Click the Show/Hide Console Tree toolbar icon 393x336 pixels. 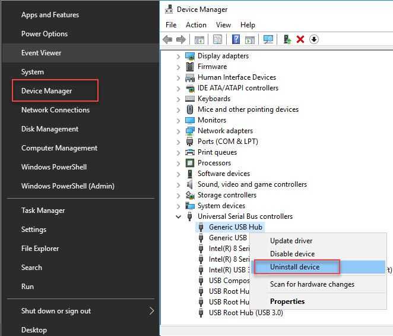(x=199, y=39)
